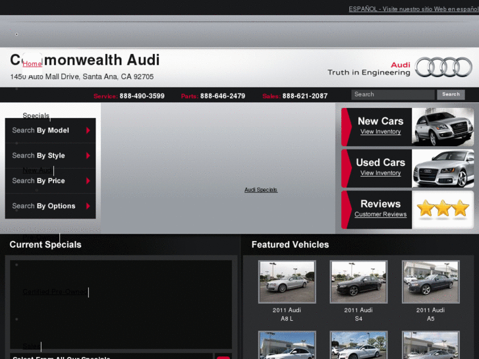Click the dealership address text

82,76
